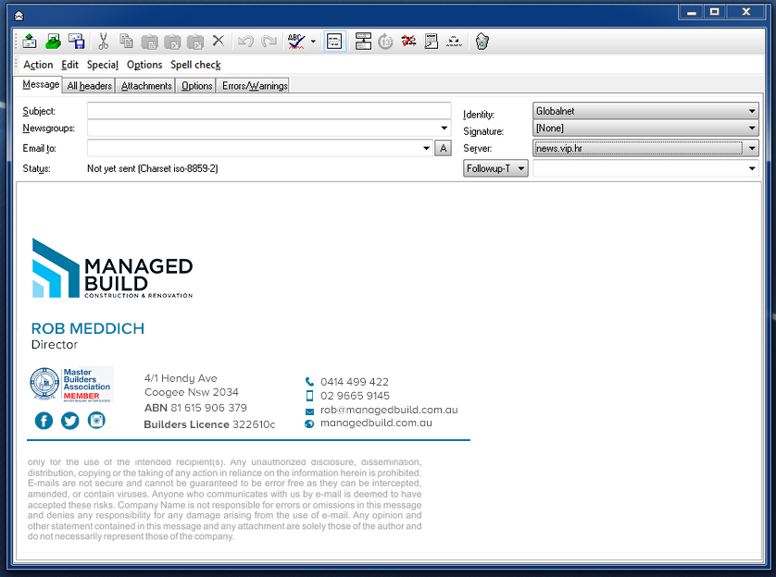Open the Followup-T header selector
776x577 pixels.
tap(495, 168)
